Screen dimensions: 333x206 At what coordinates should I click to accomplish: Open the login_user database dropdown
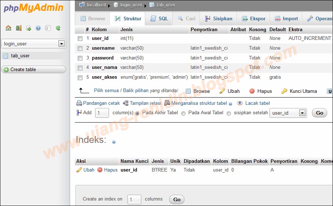click(33, 44)
